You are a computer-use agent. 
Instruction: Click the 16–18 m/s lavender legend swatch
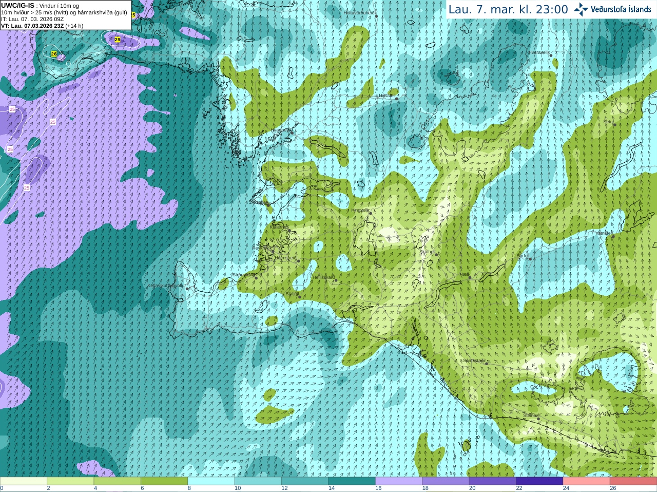399,481
